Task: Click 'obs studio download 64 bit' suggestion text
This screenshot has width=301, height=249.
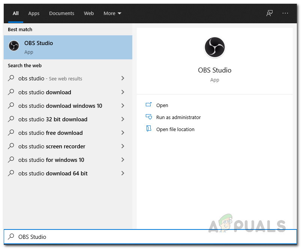Action: 53,174
